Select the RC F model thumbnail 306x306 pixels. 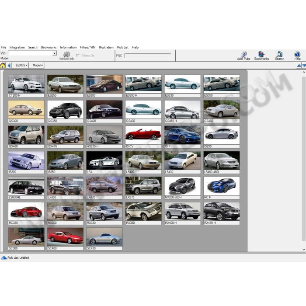(x=222, y=188)
